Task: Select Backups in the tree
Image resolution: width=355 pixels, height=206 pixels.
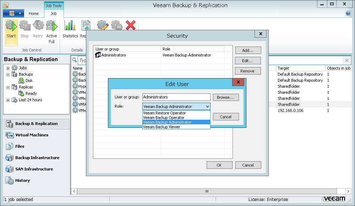Action: 26,74
